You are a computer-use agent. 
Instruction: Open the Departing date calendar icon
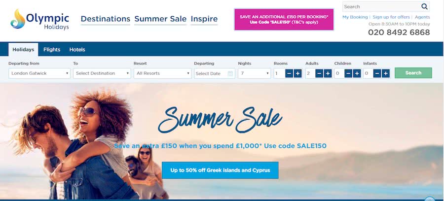[x=230, y=73]
